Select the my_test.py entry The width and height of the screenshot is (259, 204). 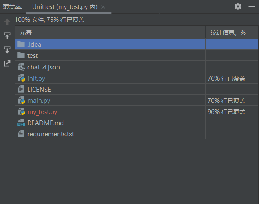[x=42, y=112]
